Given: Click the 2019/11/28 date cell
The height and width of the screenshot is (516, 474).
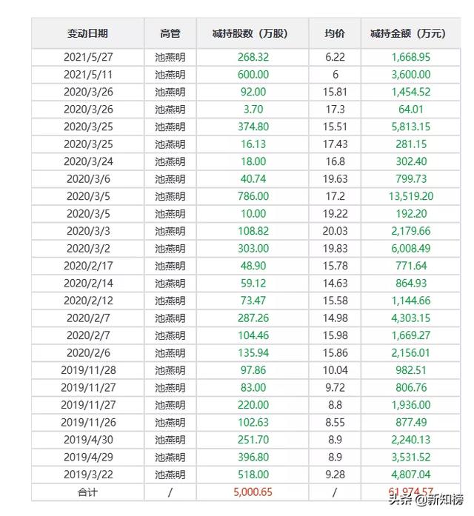Looking at the screenshot, I should 87,370.
